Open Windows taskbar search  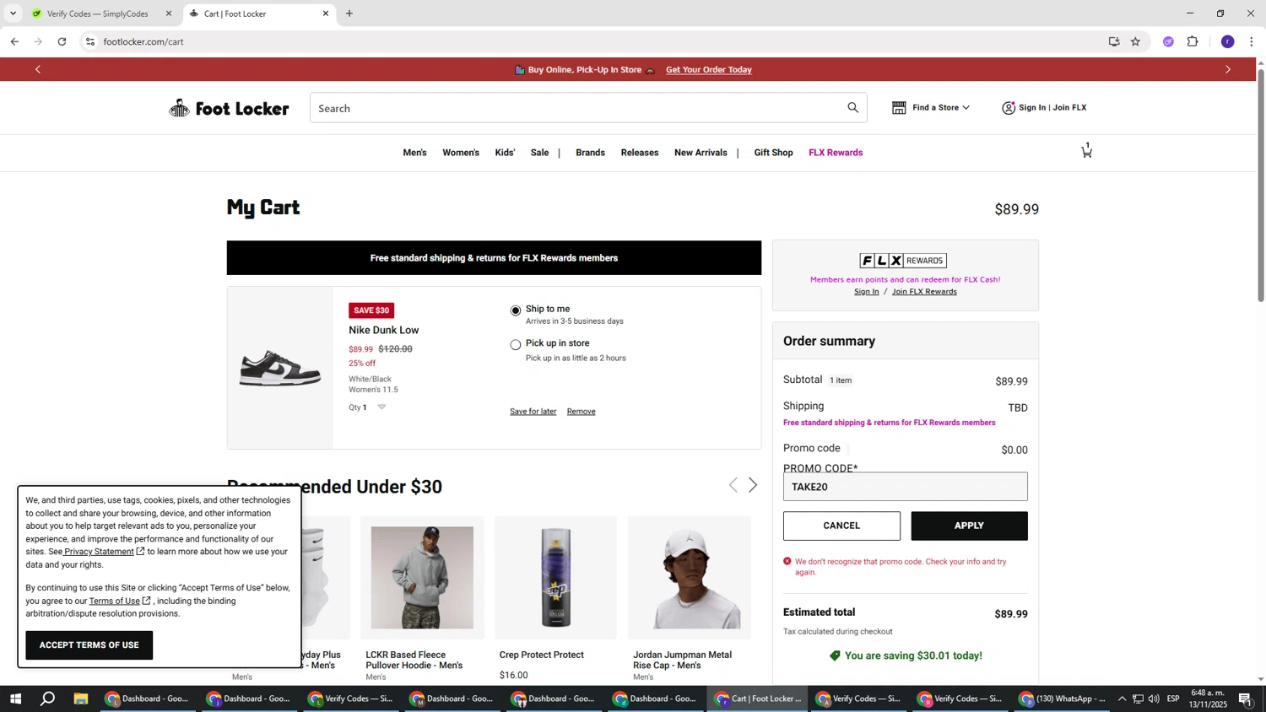click(48, 699)
